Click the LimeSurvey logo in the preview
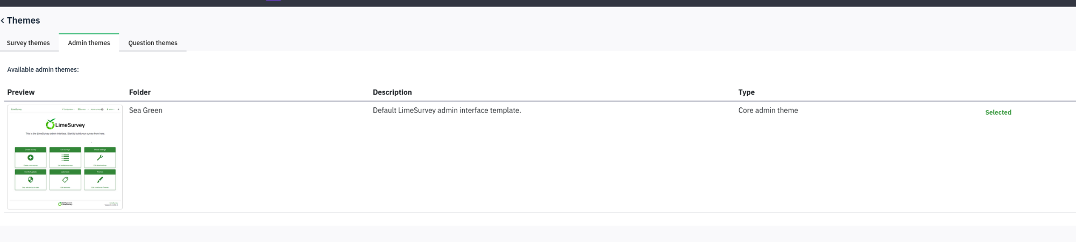The width and height of the screenshot is (1076, 242). 65,124
